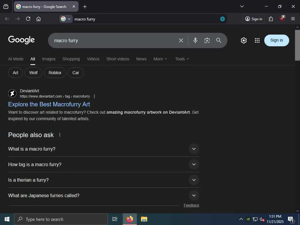
Task: Click the muted volume tray icon
Action: tap(262, 219)
